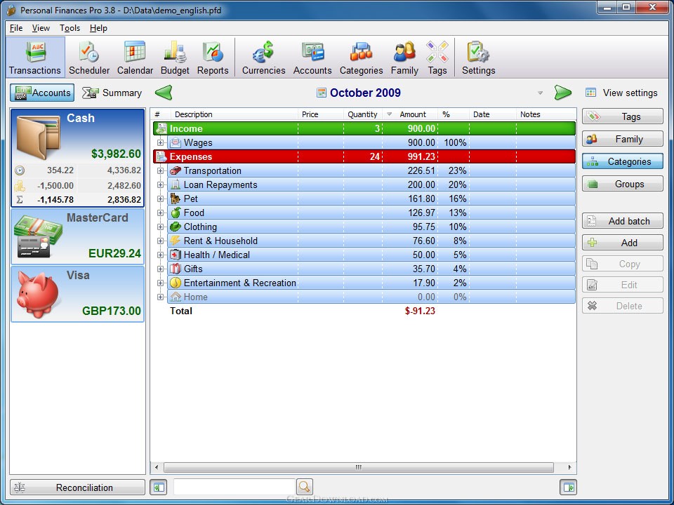Click the Add batch button
The width and height of the screenshot is (674, 505).
coord(622,221)
